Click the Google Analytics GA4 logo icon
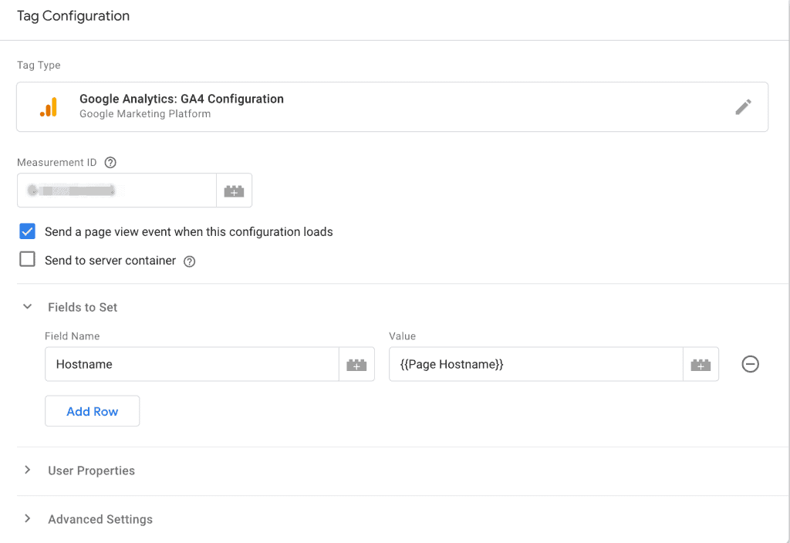 pos(49,106)
